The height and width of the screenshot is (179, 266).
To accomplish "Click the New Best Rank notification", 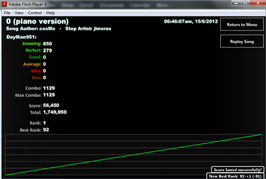I will click(235, 176).
